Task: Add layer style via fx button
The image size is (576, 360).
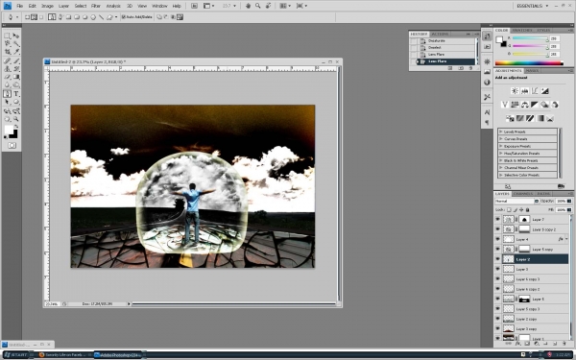Action: click(517, 344)
